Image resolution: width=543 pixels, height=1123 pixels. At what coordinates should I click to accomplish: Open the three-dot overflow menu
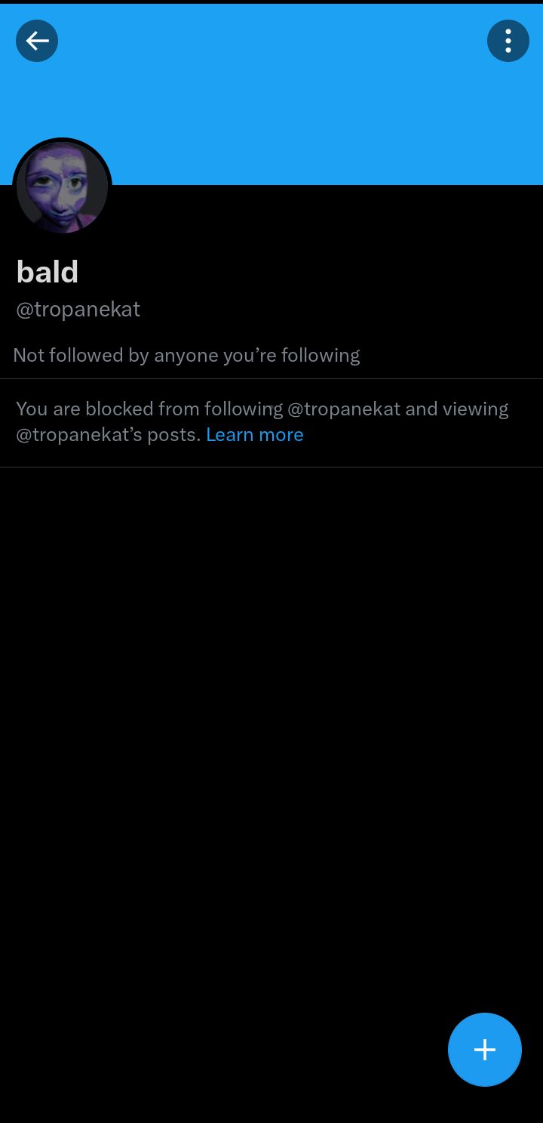point(508,41)
